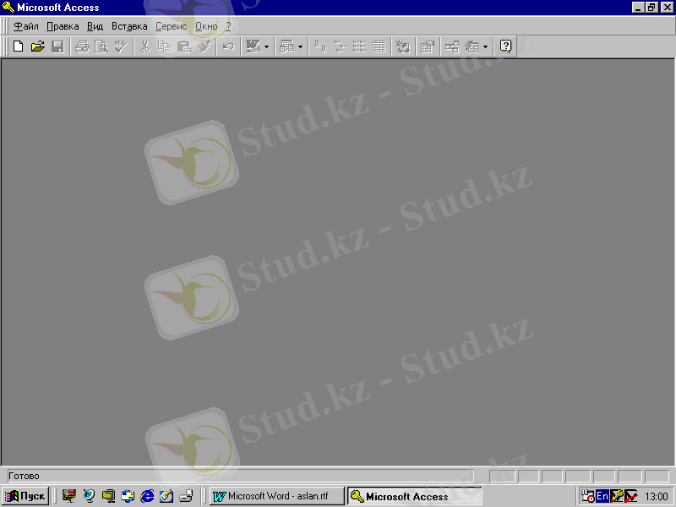This screenshot has height=507, width=676.
Task: Click the Microsoft Access taskbar button
Action: point(415,496)
